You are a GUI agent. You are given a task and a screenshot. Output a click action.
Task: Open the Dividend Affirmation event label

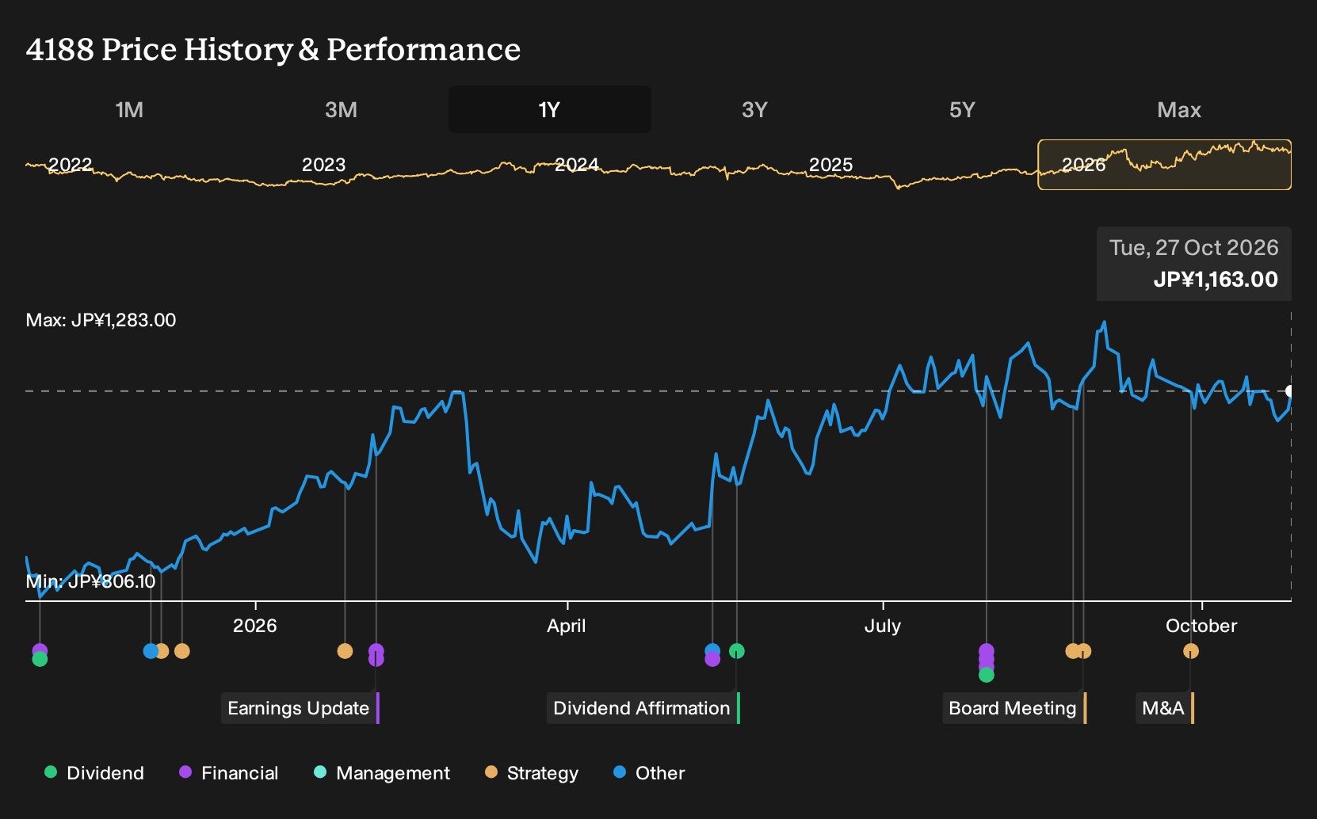[x=643, y=708]
